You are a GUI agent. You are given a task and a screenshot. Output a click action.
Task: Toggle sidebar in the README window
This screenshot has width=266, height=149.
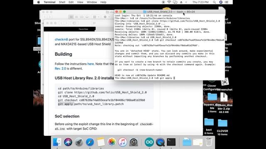tap(74, 23)
